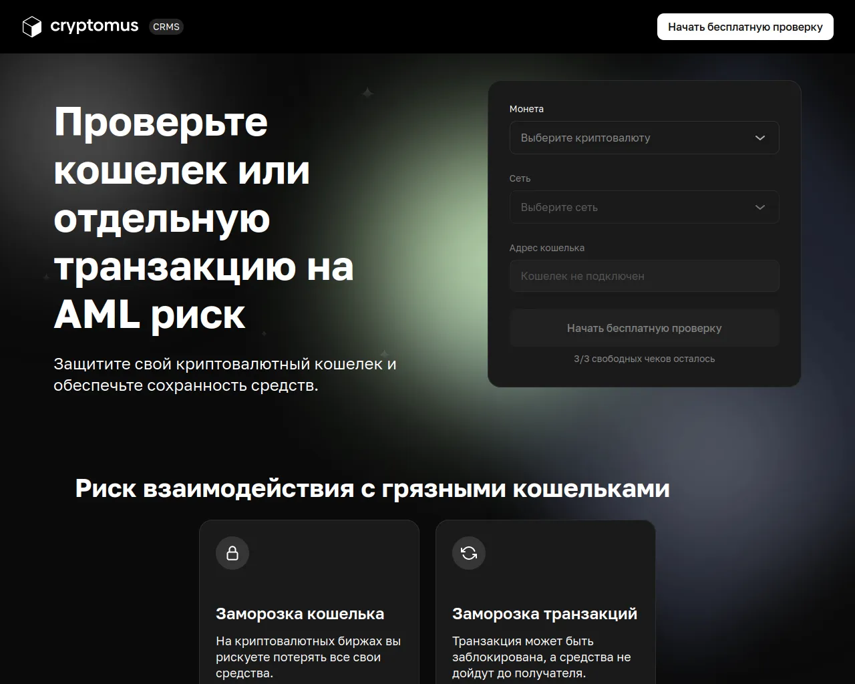Click the 'Риск взаимодействия с грязными кошельками' heading
This screenshot has width=855, height=684.
click(x=372, y=488)
